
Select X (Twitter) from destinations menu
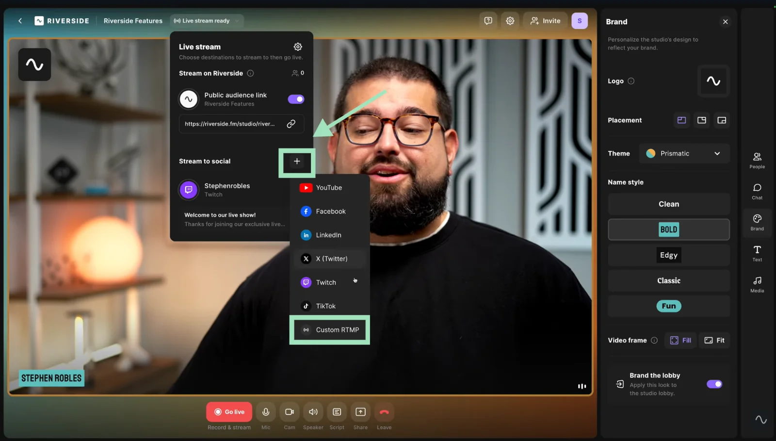(x=330, y=259)
